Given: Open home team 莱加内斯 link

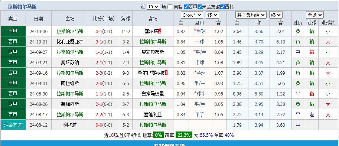Looking at the screenshot, I should point(70,104).
